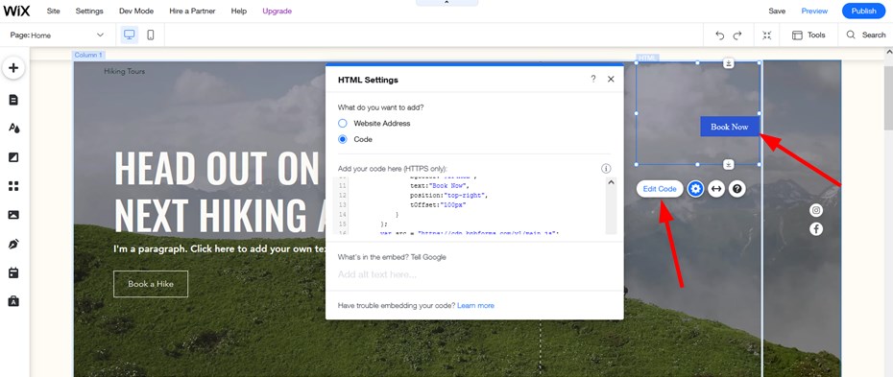893x377 pixels.
Task: Click the Hiking Tours site title
Action: (124, 71)
